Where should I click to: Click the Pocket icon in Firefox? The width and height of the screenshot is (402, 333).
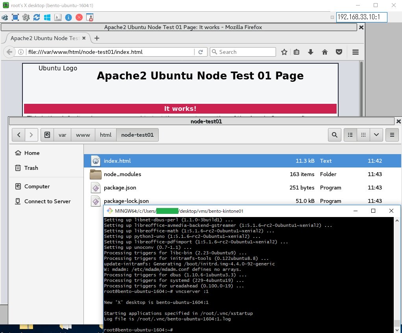pyautogui.click(x=339, y=52)
